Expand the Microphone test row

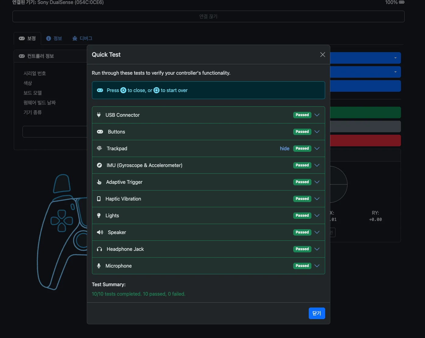pyautogui.click(x=317, y=266)
